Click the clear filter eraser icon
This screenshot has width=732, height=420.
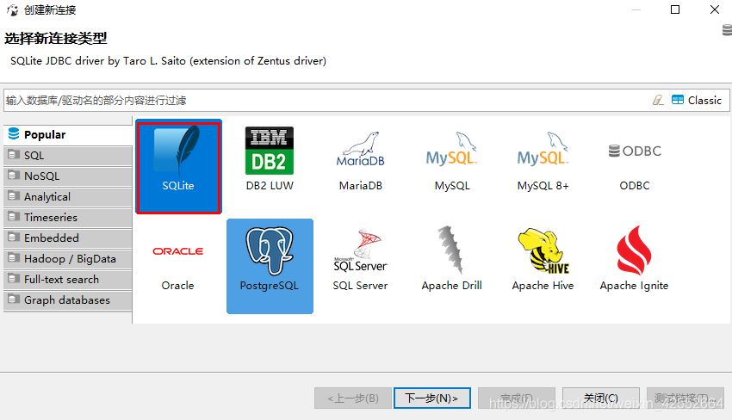click(658, 100)
